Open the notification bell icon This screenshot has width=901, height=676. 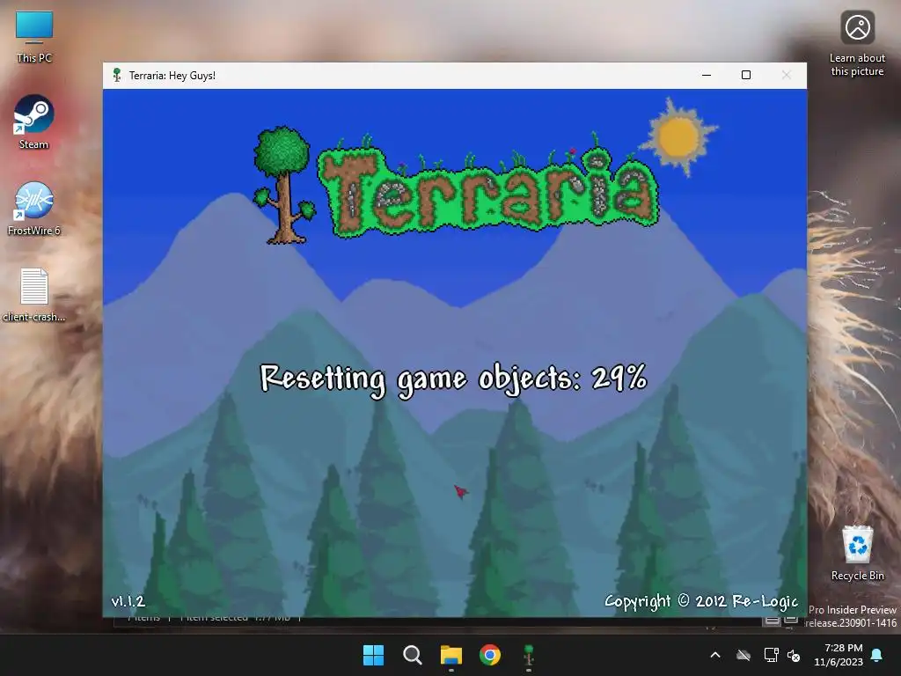(877, 655)
